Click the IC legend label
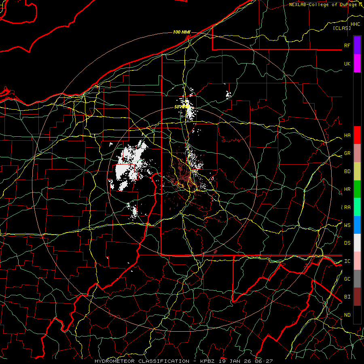The height and width of the screenshot is (364, 364). click(347, 261)
